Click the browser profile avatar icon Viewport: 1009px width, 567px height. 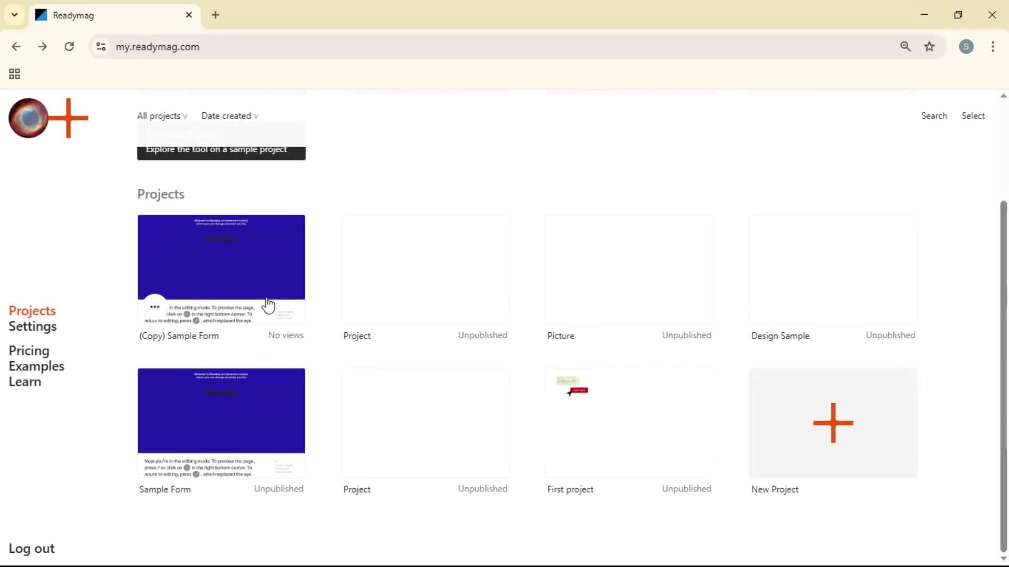pyautogui.click(x=967, y=46)
